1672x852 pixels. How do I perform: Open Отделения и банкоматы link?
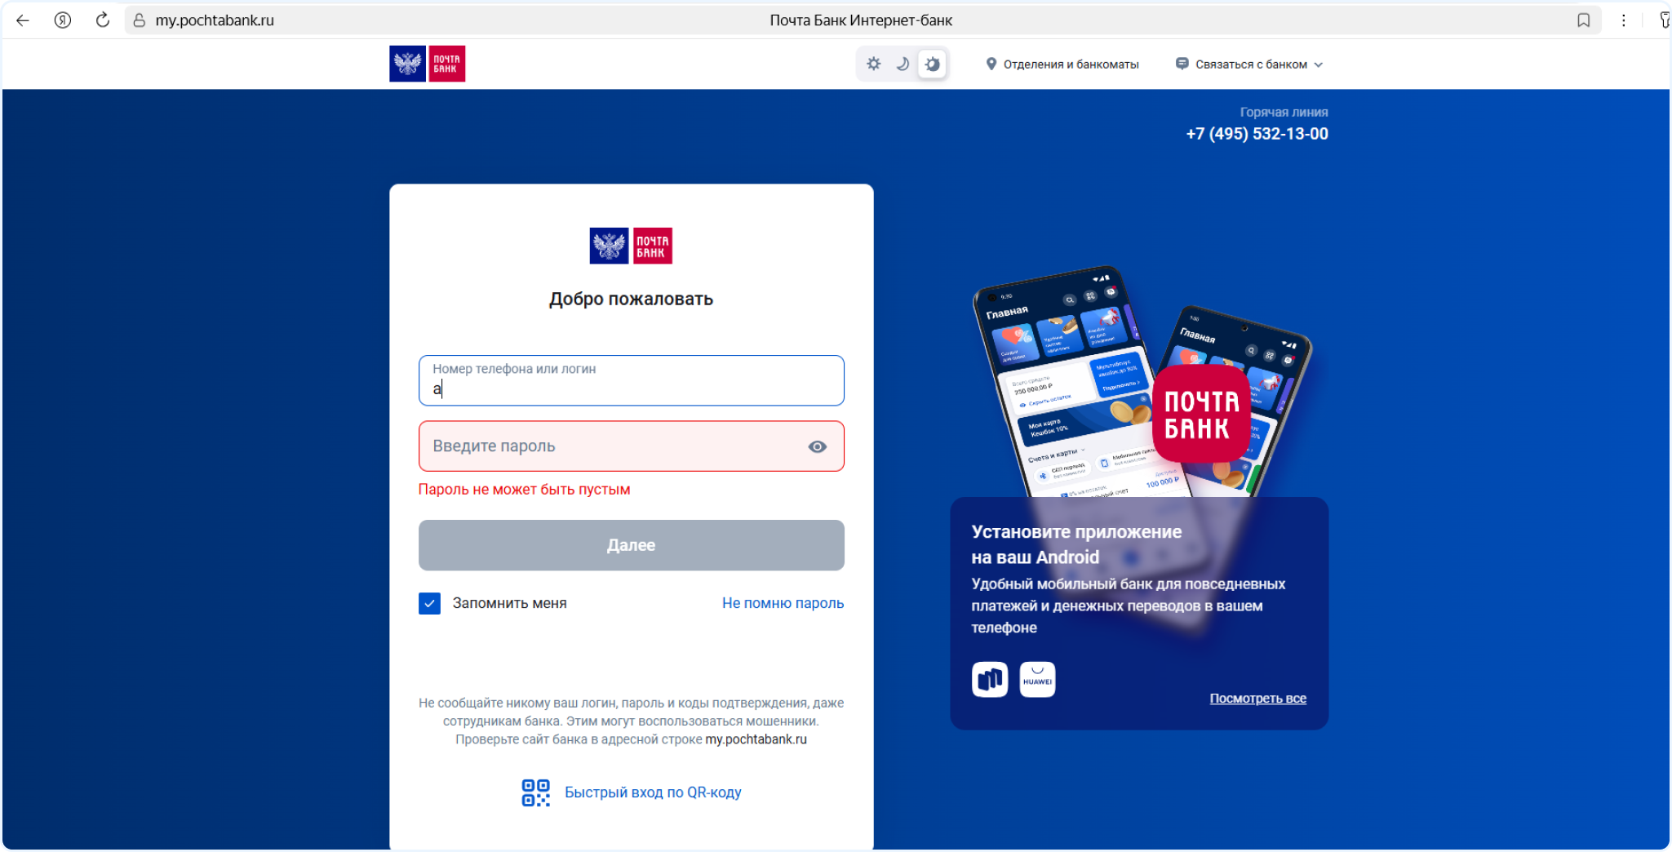click(1062, 64)
